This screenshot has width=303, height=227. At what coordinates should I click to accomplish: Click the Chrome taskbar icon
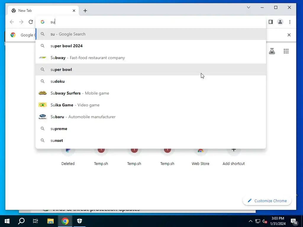pos(65,221)
